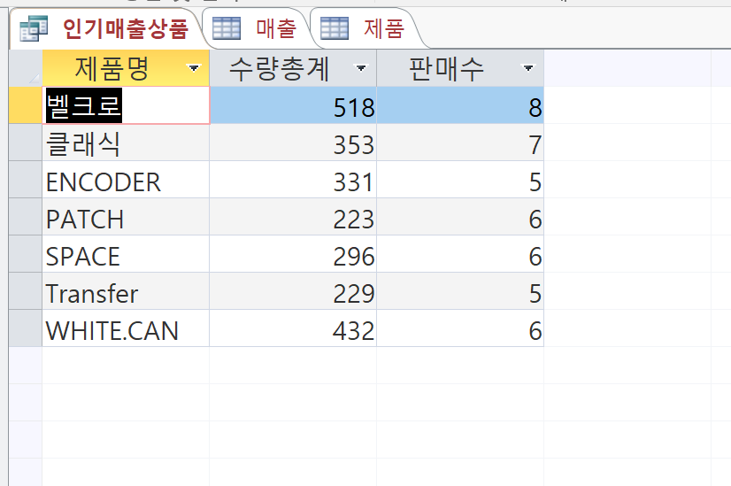Select the 벨크로 row using its row selector
The width and height of the screenshot is (731, 486).
[x=25, y=106]
